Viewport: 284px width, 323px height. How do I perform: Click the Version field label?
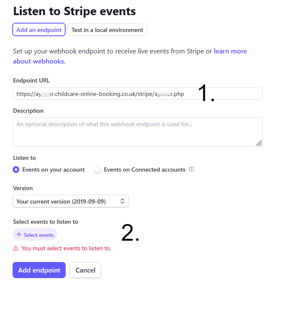point(23,188)
